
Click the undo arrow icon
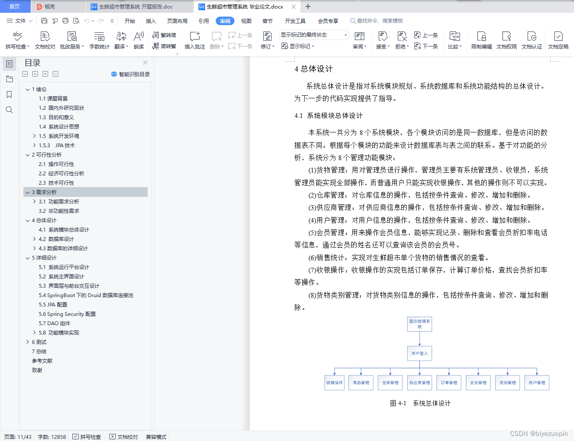[x=87, y=20]
